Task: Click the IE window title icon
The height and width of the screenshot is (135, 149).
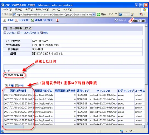Action: 2,5
